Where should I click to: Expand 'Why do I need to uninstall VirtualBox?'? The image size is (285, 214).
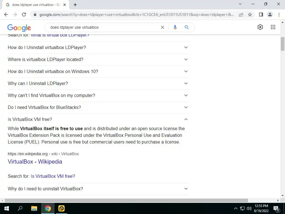[x=98, y=189]
